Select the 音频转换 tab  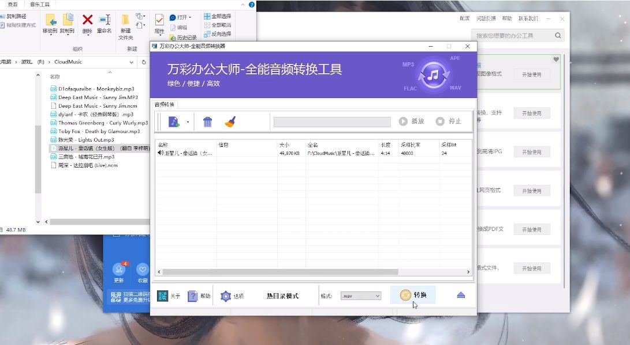pos(165,104)
